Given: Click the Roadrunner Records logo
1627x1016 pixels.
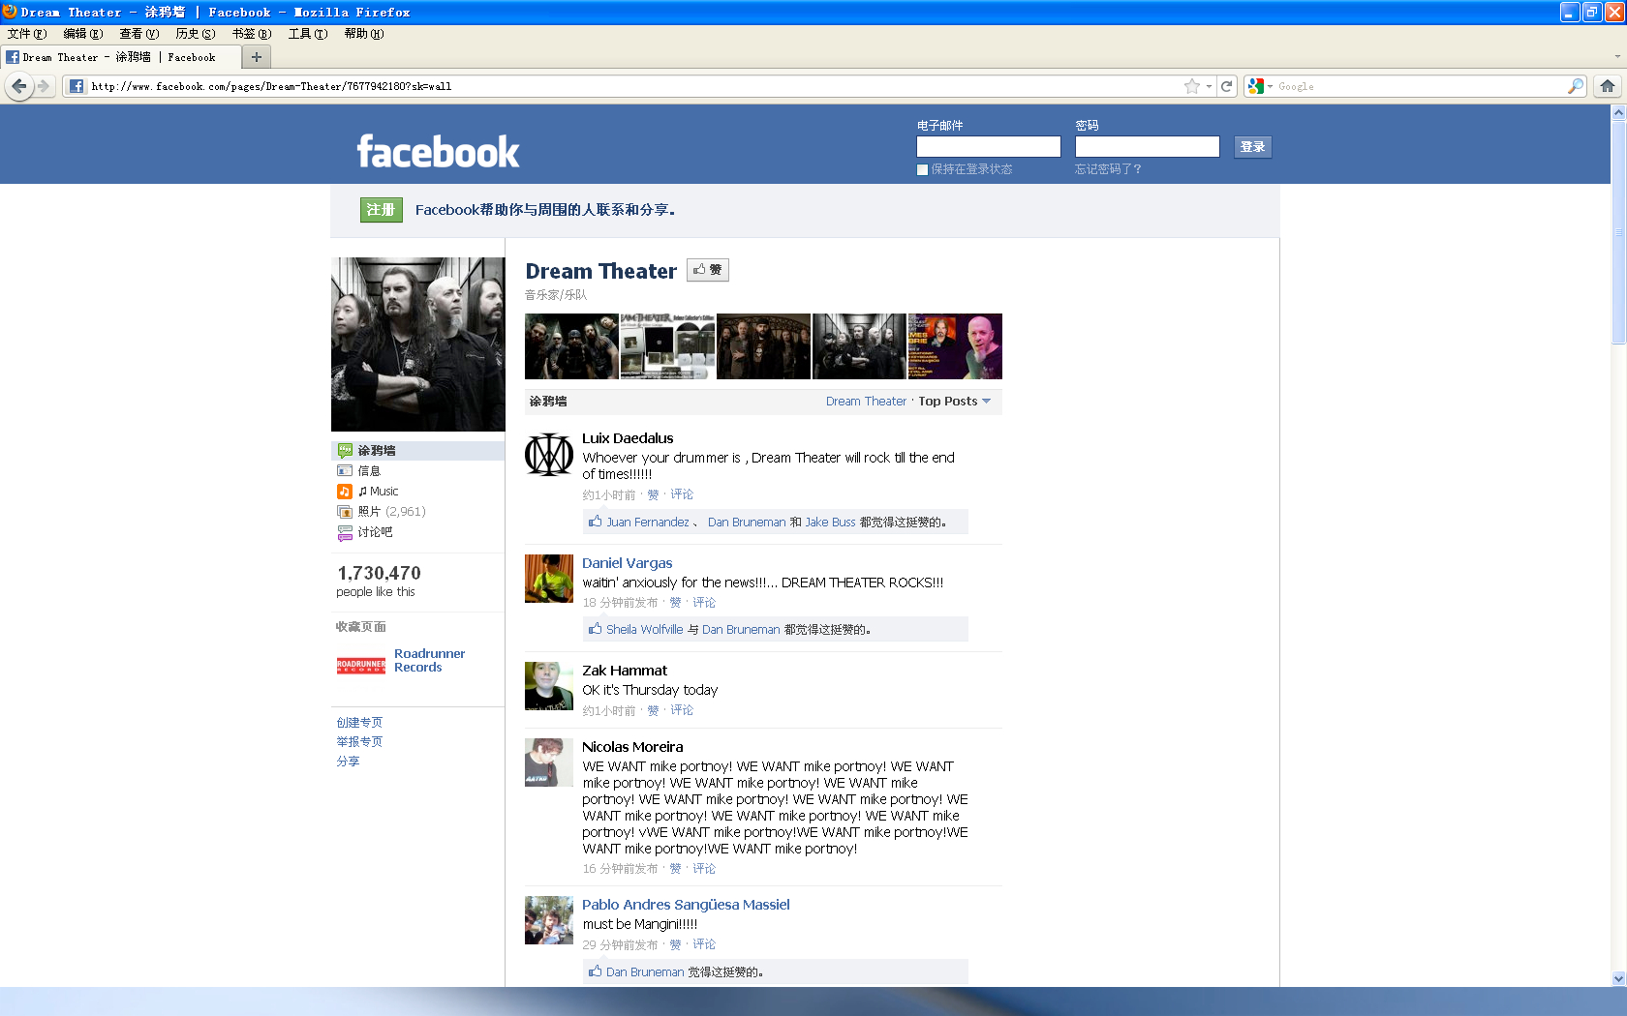Looking at the screenshot, I should (361, 666).
